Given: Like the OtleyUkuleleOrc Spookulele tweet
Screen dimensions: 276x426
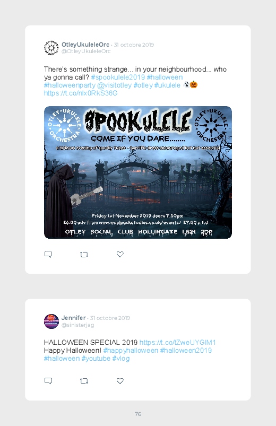Looking at the screenshot, I should 120,254.
